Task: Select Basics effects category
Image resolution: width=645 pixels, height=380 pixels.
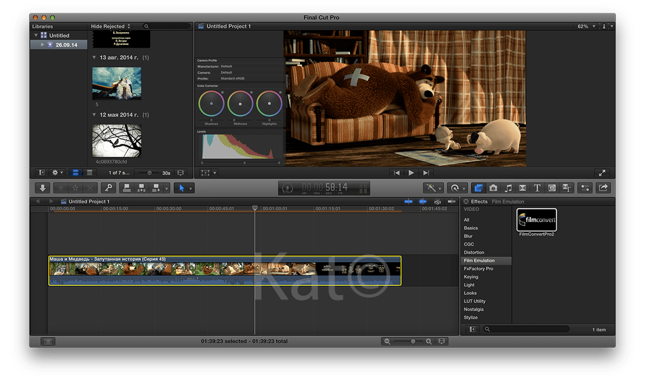Action: (471, 228)
